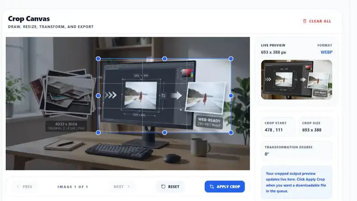Click the CROP SIZE label
The image size is (357, 201).
pyautogui.click(x=311, y=123)
